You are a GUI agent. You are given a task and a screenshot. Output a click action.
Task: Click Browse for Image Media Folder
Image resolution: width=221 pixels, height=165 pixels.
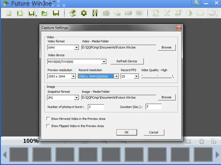(x=167, y=97)
